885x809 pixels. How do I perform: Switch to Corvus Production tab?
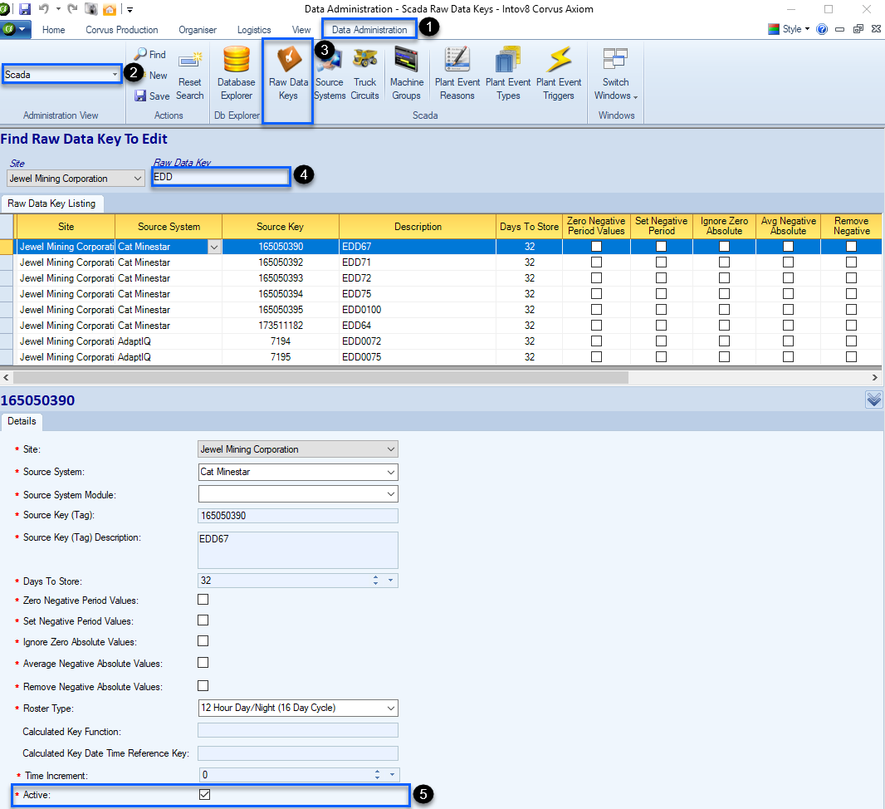pos(122,29)
